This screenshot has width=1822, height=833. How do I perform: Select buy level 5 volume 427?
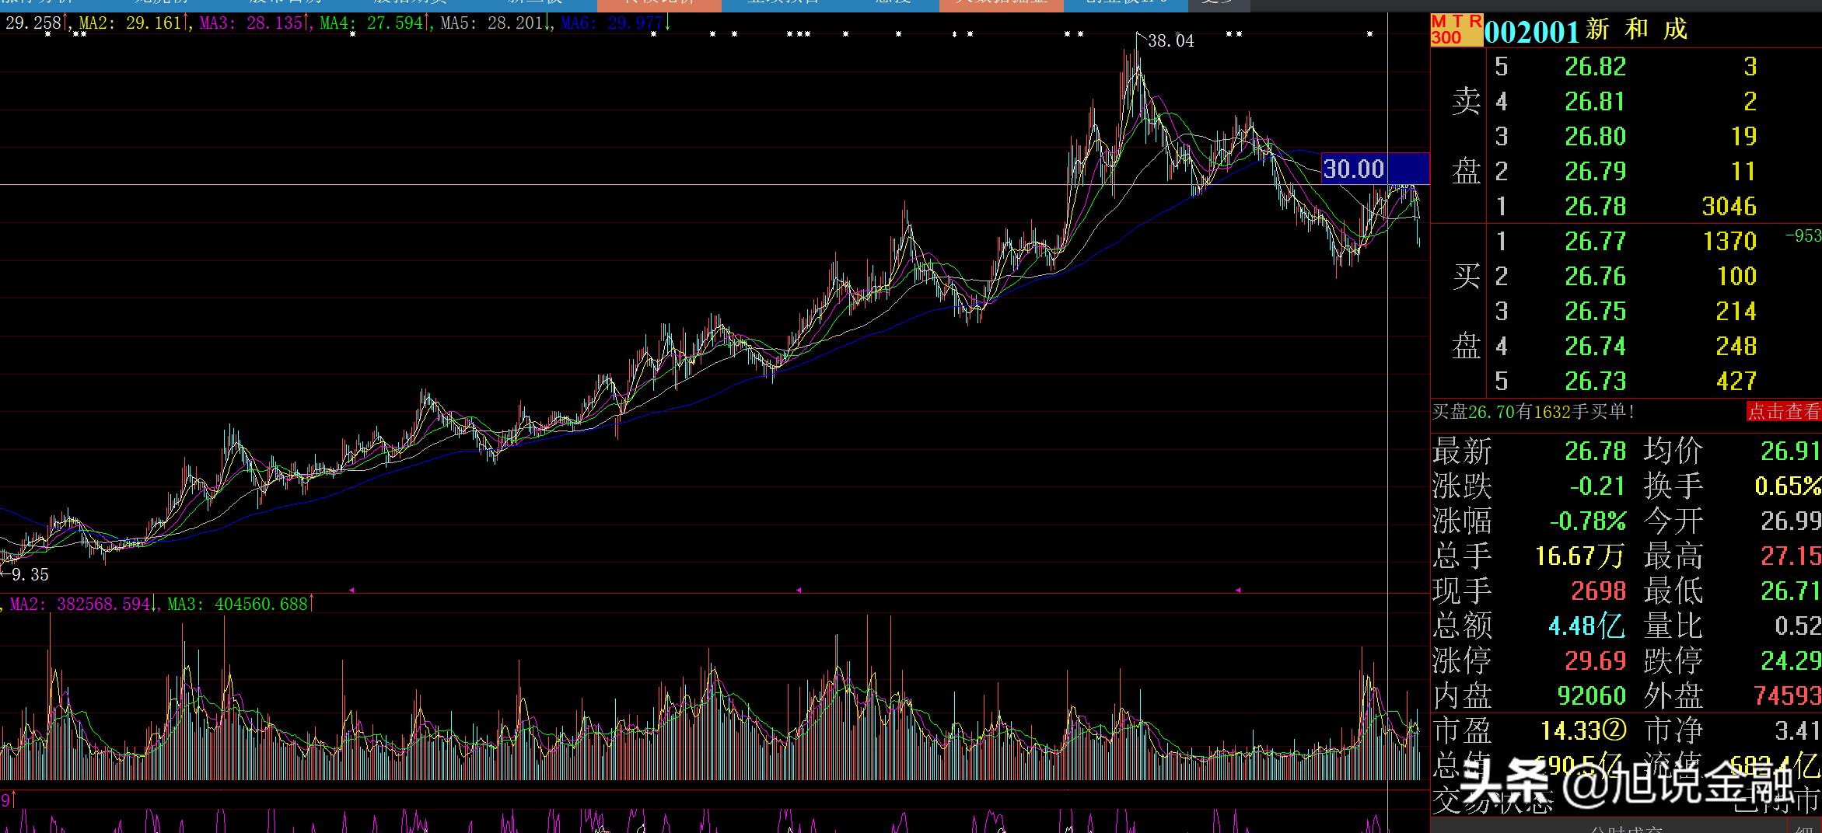[1736, 382]
